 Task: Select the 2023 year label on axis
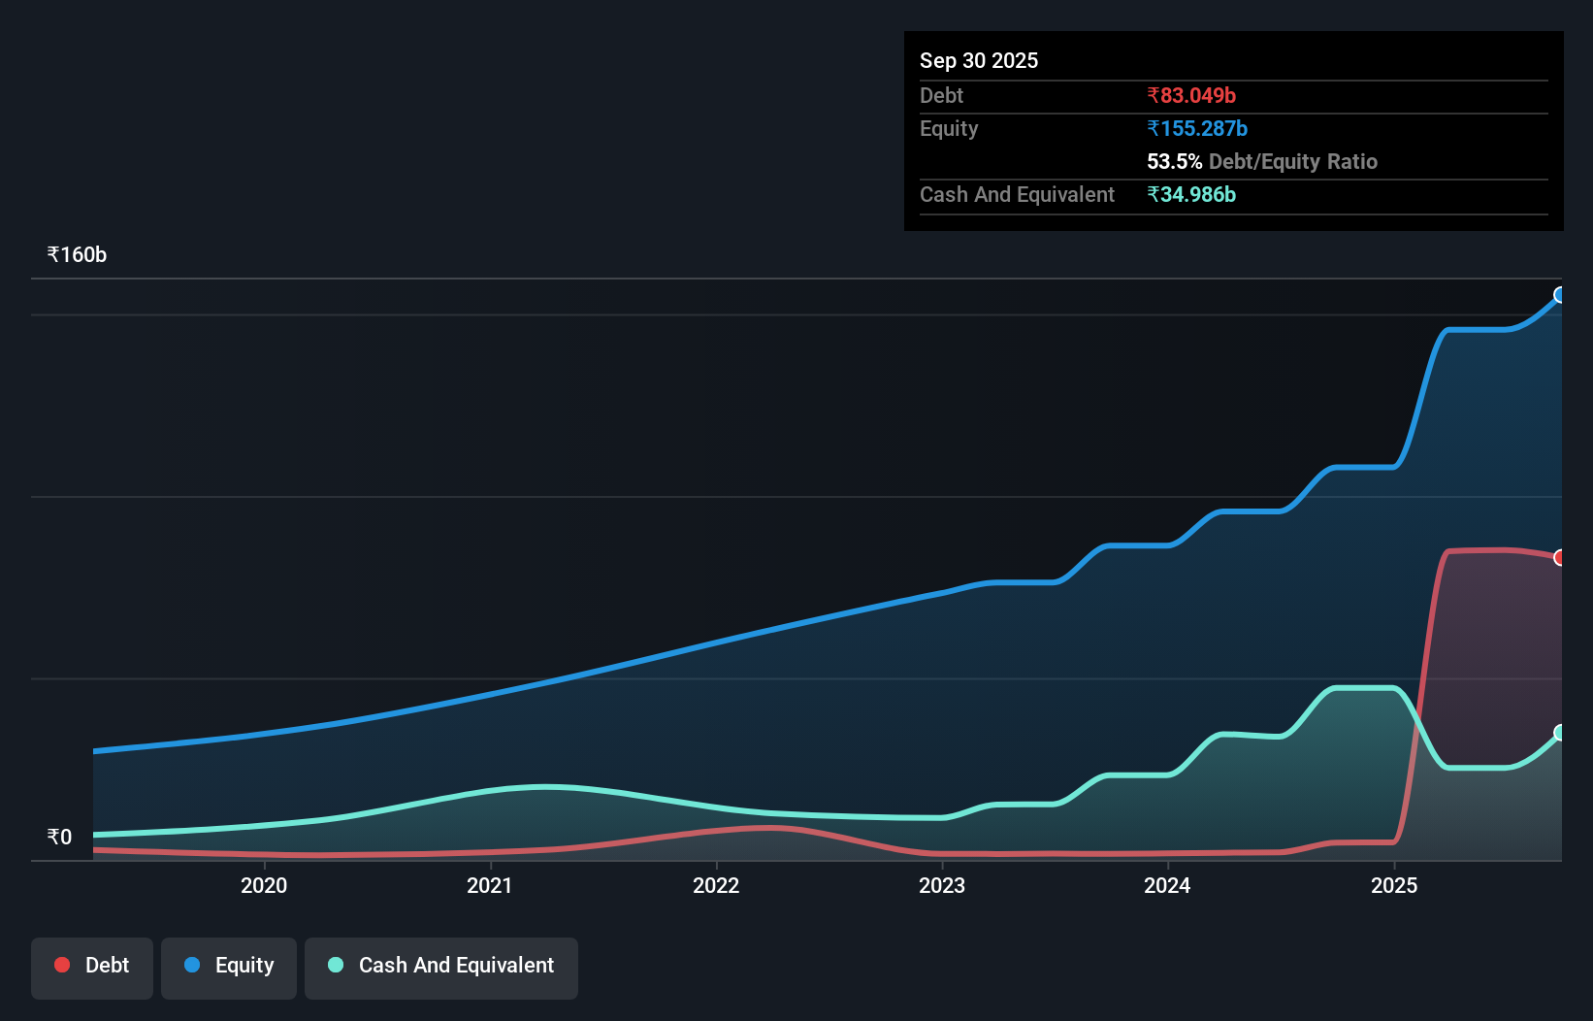[942, 885]
